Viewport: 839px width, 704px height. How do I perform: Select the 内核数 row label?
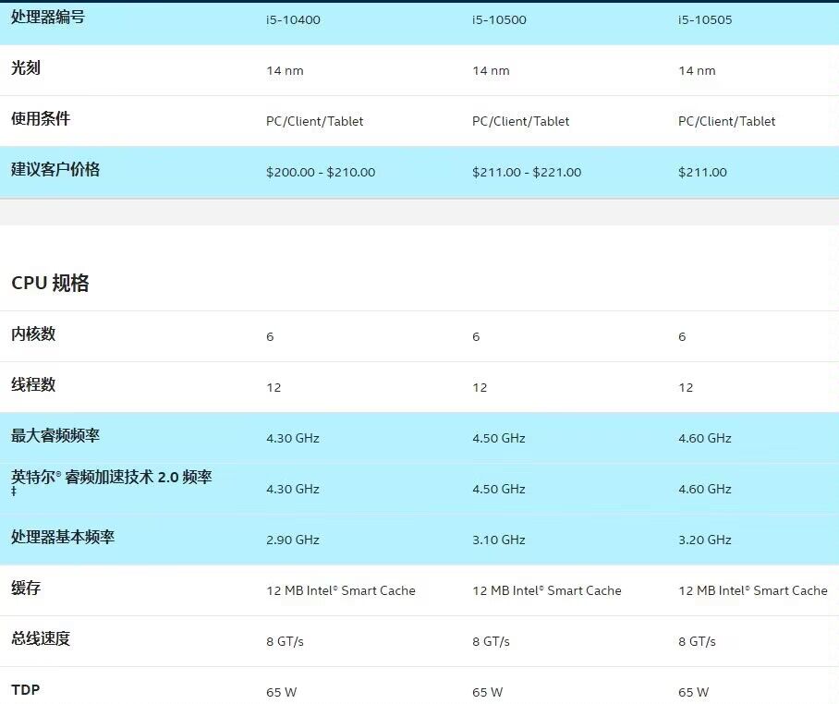pos(33,334)
